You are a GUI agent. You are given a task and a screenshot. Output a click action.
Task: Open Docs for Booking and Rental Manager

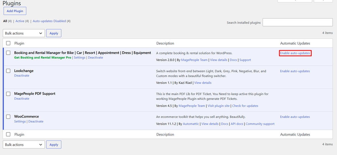pos(233,60)
